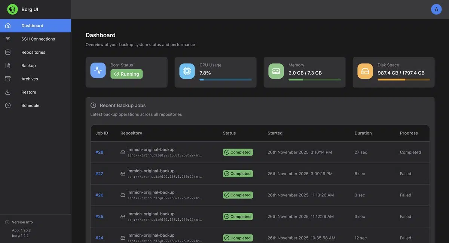Click the Recent Backup Jobs clock icon
Viewport: 449px width, 243px height.
94,105
